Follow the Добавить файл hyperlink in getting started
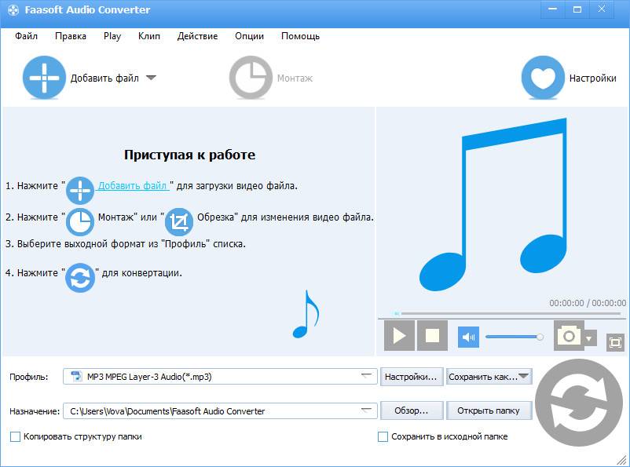Image resolution: width=630 pixels, height=467 pixels. (x=133, y=185)
